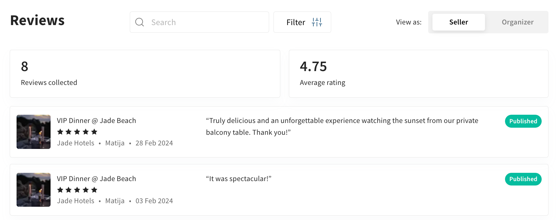Open first VIP Dinner @ Jade Beach title
Image resolution: width=560 pixels, height=220 pixels.
(x=96, y=121)
